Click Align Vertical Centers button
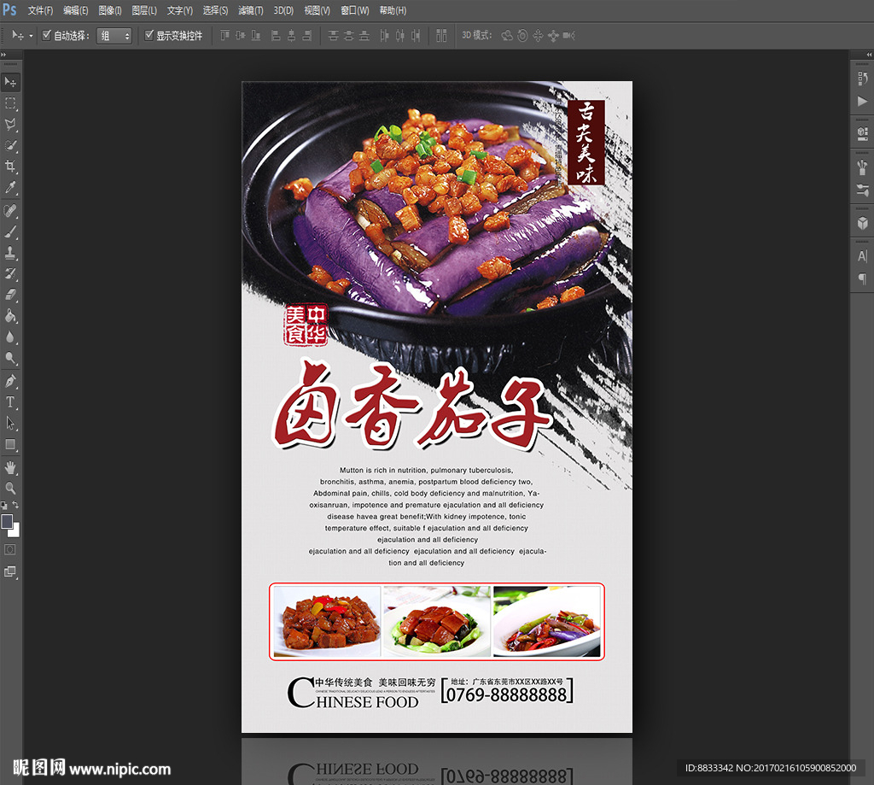The height and width of the screenshot is (785, 874). tap(240, 36)
